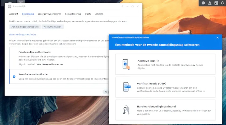Click the Persoonlijk window title icon
226x125 pixels.
(x=9, y=6)
